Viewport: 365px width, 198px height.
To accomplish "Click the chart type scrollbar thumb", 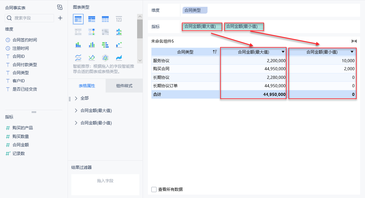I will pyautogui.click(x=140, y=29).
